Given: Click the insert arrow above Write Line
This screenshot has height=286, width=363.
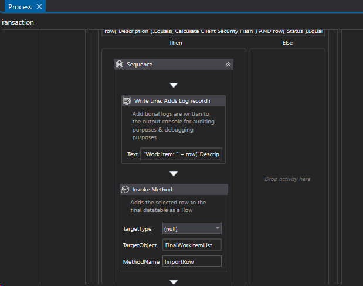Looking at the screenshot, I should pyautogui.click(x=174, y=85).
